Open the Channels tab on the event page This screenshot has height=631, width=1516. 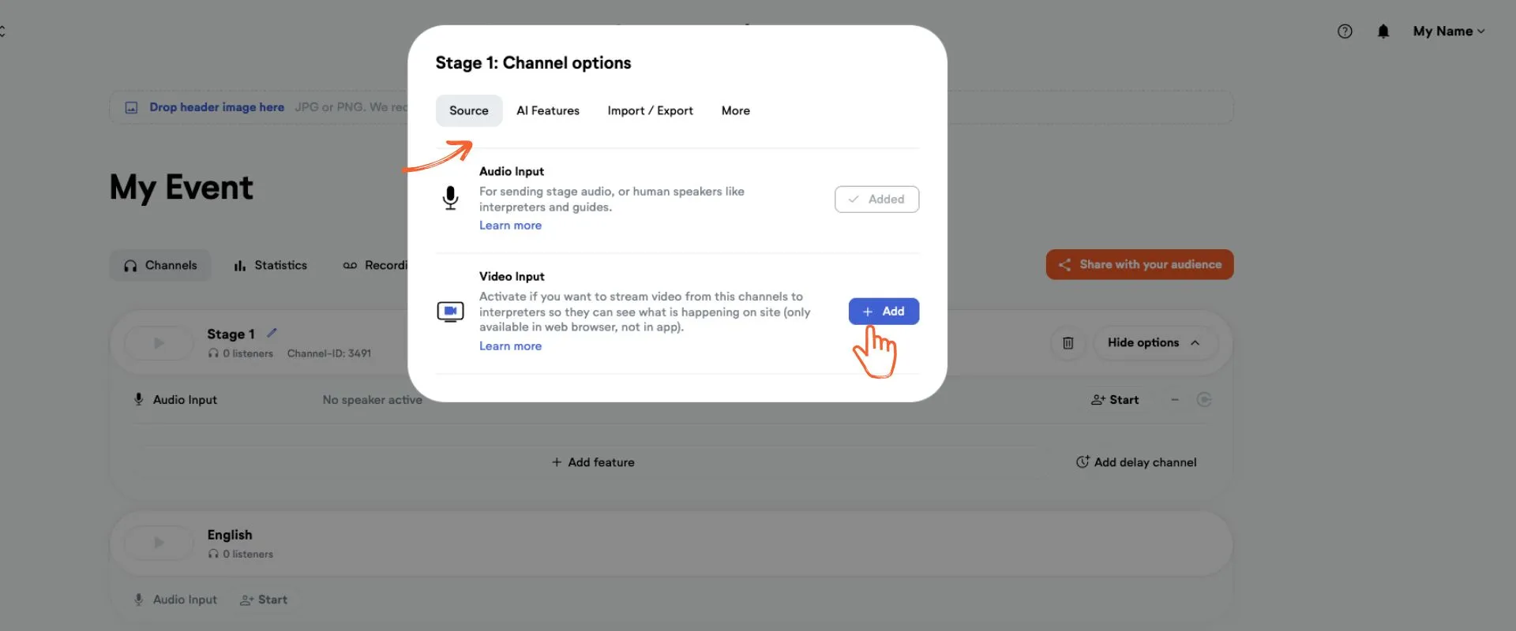tap(160, 266)
